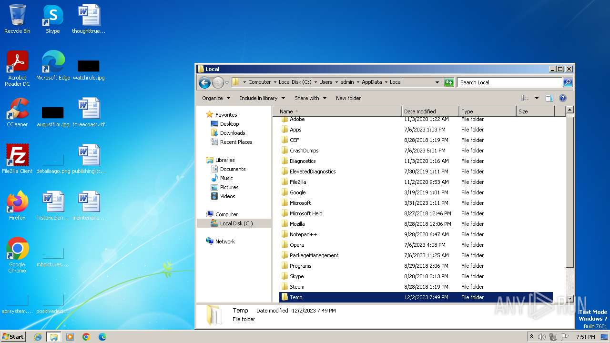
Task: Open CCleaner desktop shortcut
Action: (x=17, y=112)
